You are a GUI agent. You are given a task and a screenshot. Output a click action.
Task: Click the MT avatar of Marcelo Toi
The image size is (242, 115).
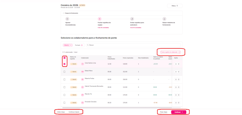point(83,95)
